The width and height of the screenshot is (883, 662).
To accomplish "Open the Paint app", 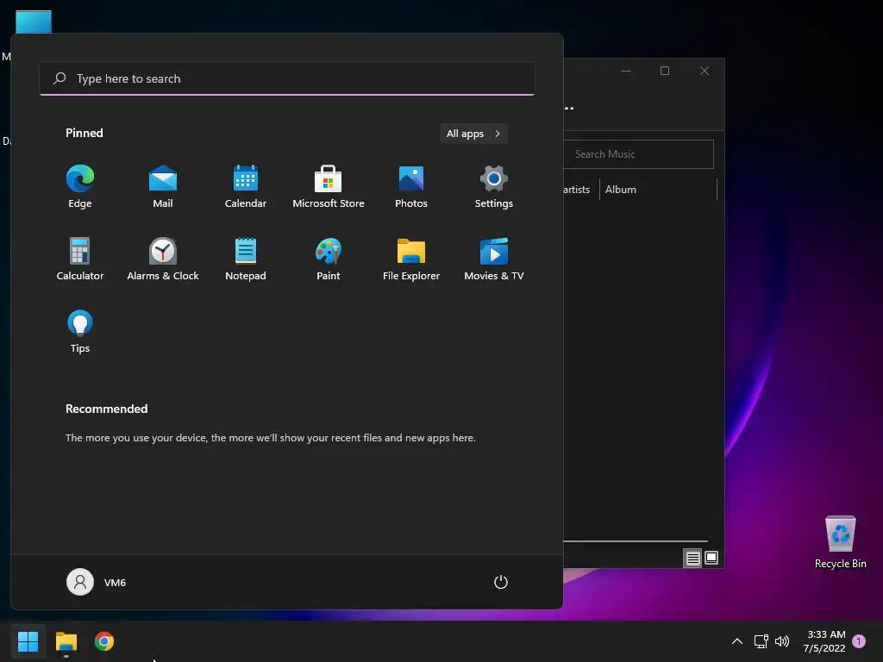I will (329, 259).
